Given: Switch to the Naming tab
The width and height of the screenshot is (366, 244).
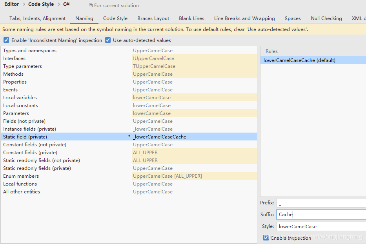Looking at the screenshot, I should pyautogui.click(x=84, y=18).
